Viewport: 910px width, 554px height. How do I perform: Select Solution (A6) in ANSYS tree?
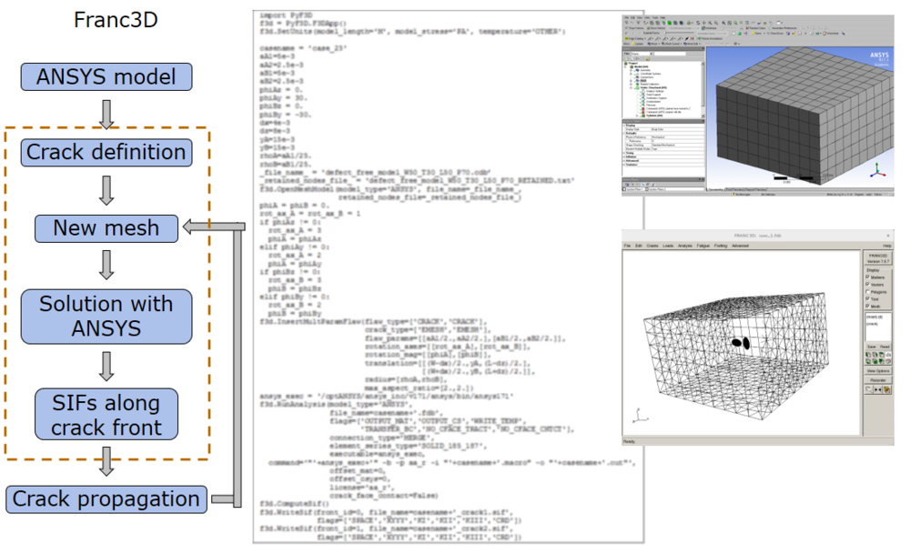click(652, 116)
